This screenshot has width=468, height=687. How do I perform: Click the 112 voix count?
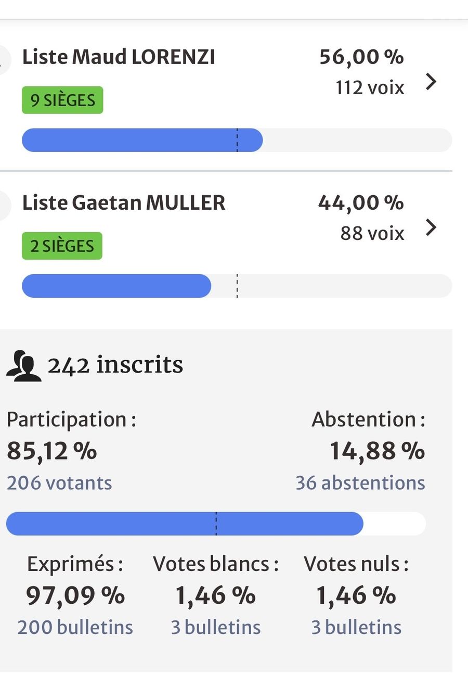[370, 87]
